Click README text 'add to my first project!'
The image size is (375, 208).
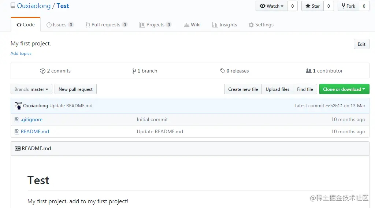tap(99, 201)
